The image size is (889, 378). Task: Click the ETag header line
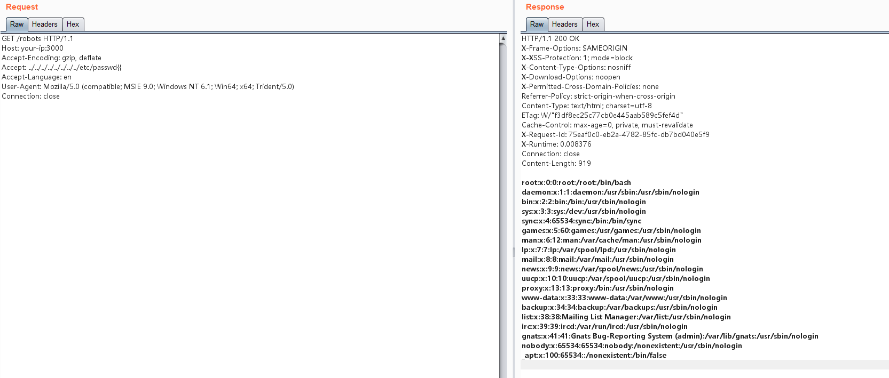click(x=602, y=116)
